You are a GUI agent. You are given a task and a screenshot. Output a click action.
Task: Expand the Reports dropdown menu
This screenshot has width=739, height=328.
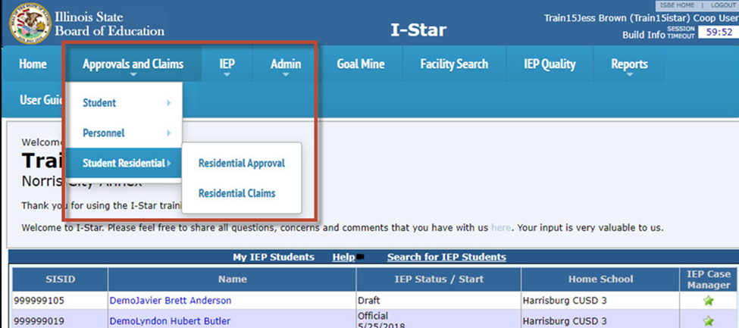click(629, 64)
